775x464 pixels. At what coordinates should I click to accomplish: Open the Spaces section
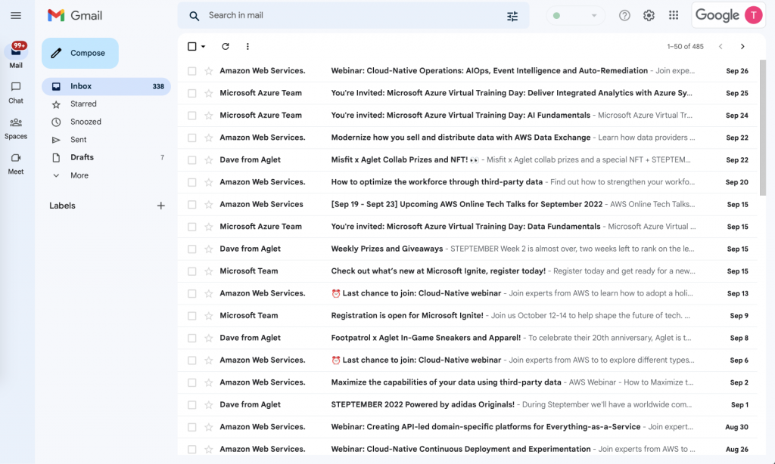click(16, 128)
